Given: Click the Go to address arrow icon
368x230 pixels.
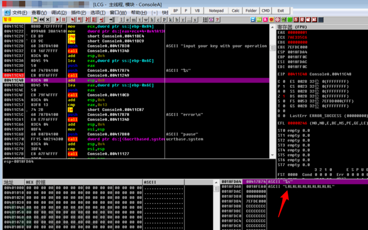Looking at the screenshot, I should point(111,19).
